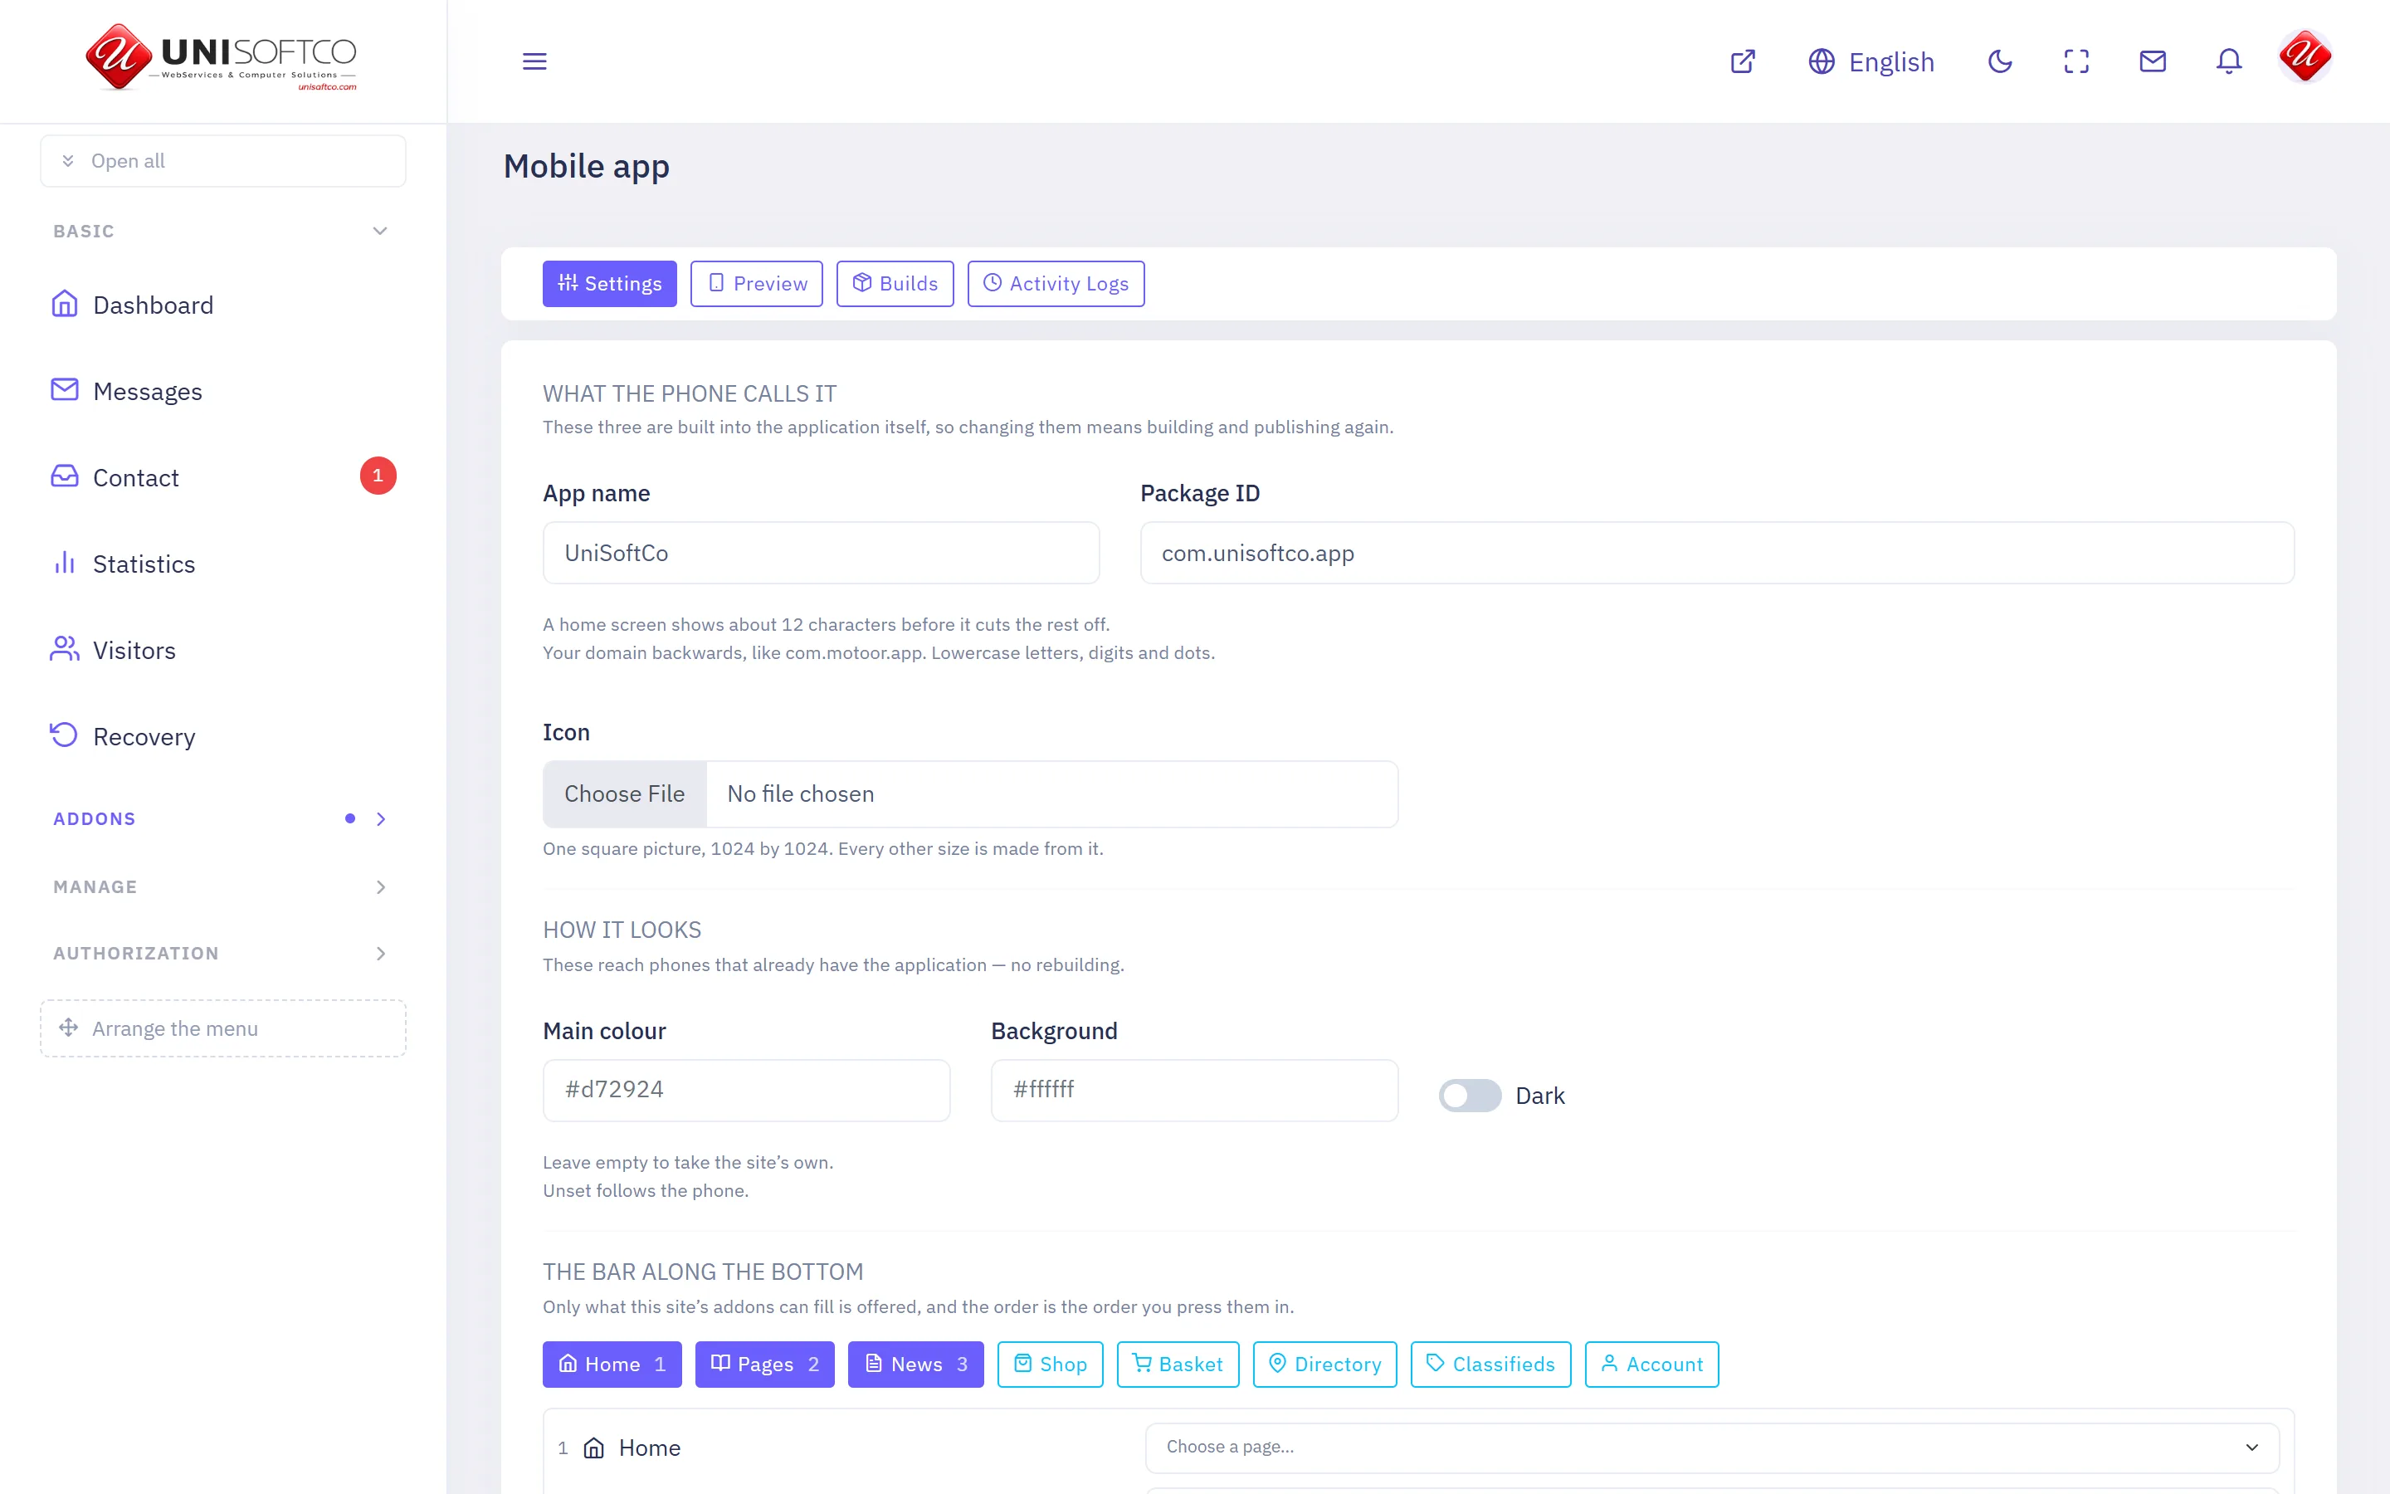Add Basket to the bottom bar
Viewport: 2390px width, 1494px height.
coord(1178,1364)
